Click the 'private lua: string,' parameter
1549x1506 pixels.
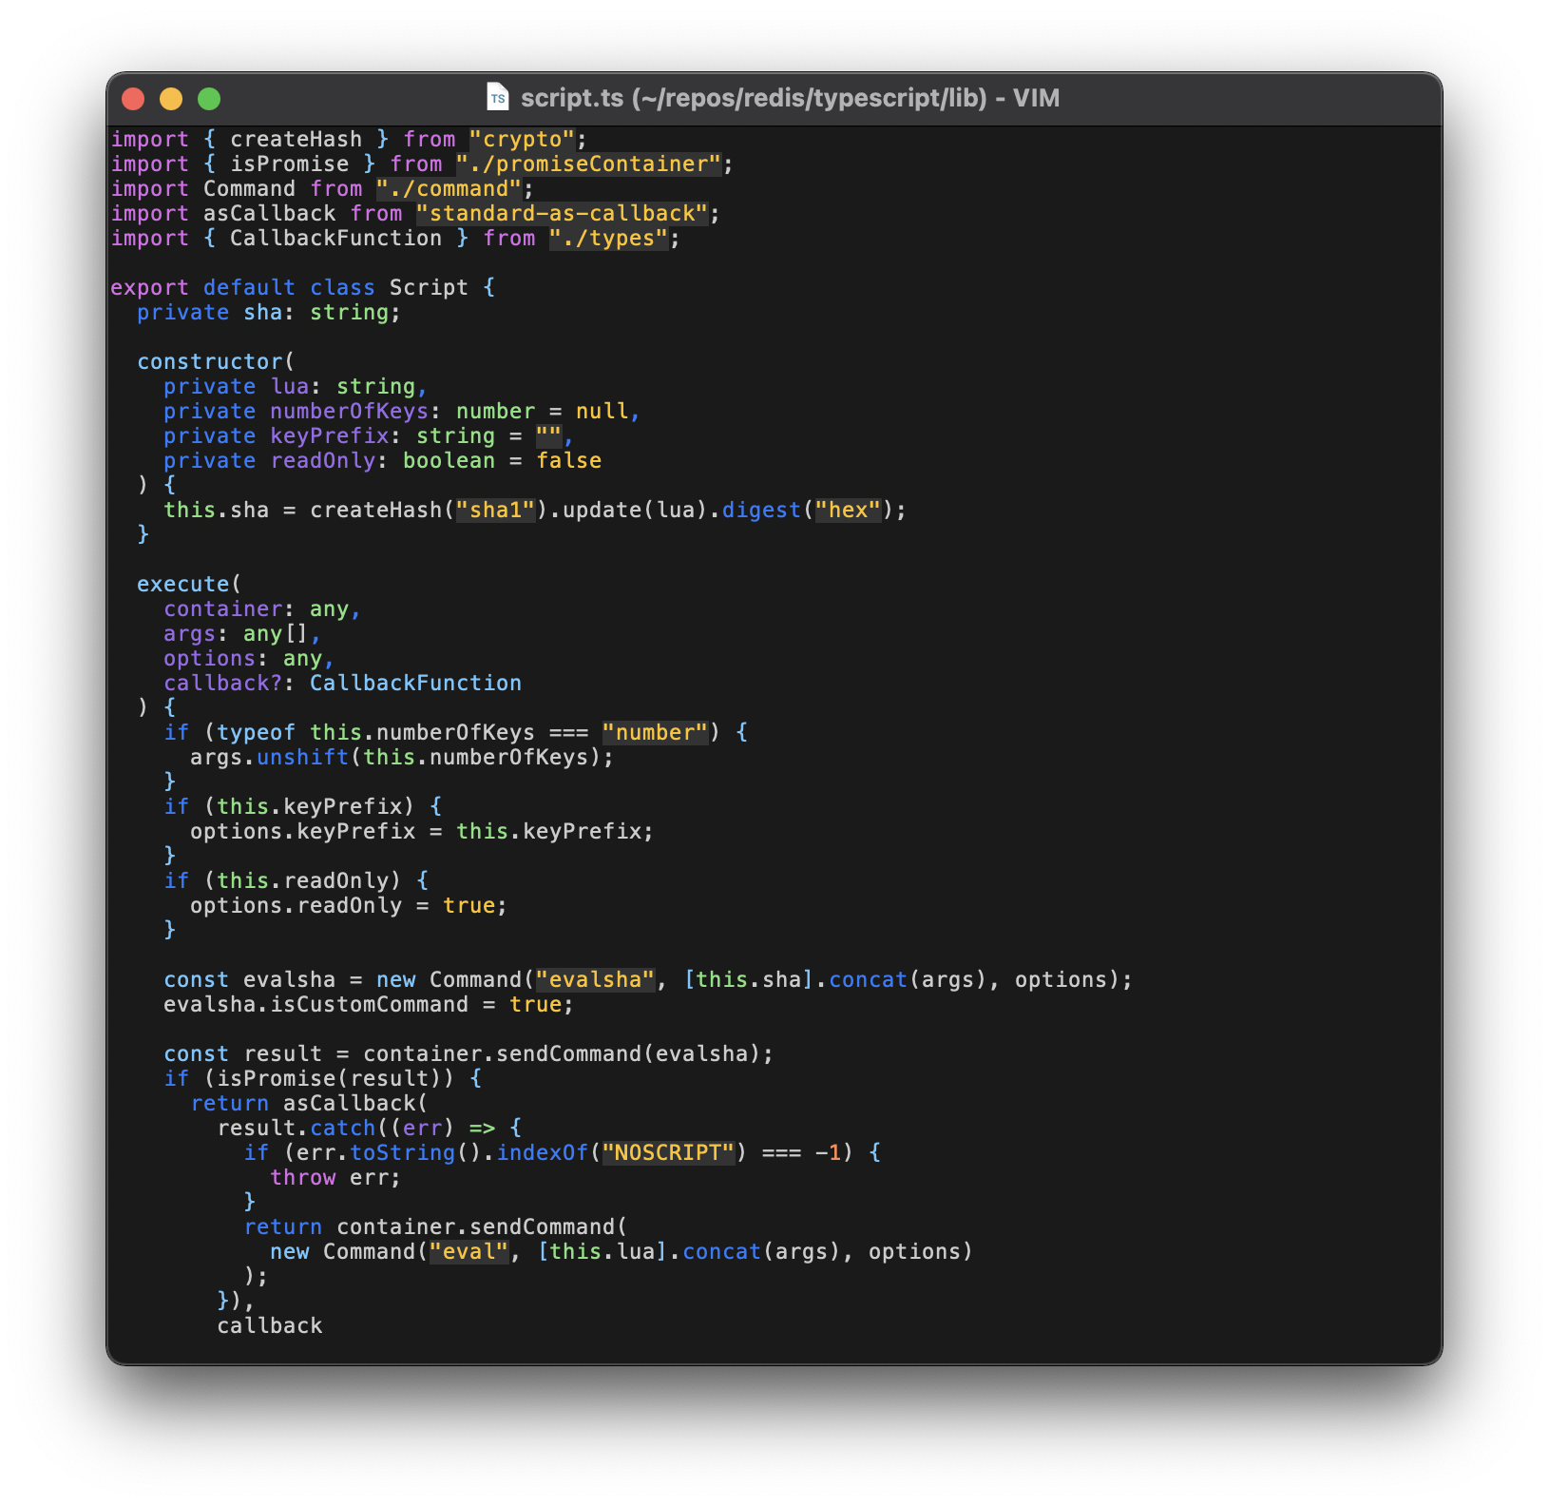pyautogui.click(x=296, y=387)
